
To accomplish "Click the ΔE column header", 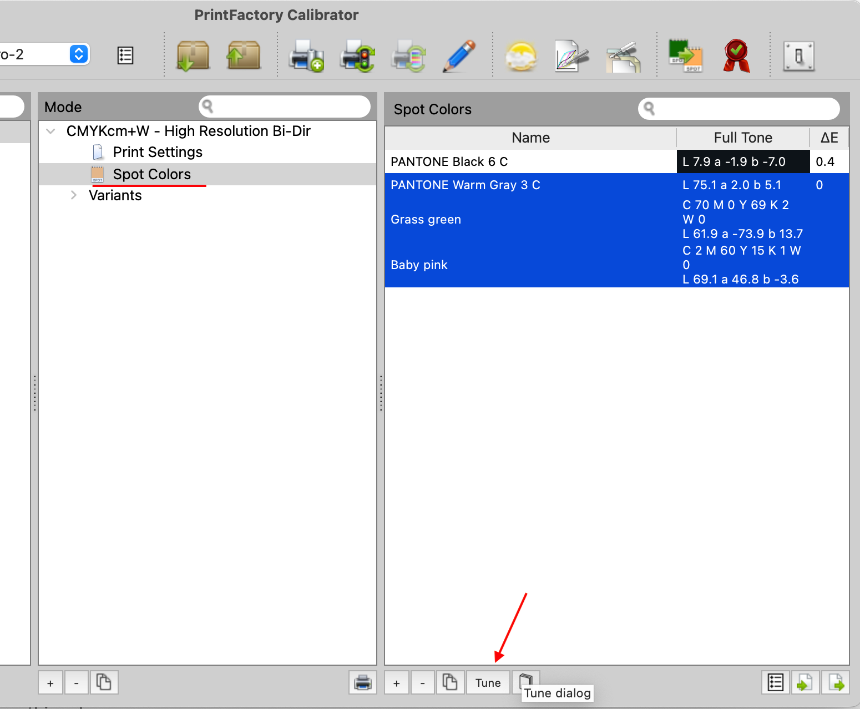I will coord(829,138).
